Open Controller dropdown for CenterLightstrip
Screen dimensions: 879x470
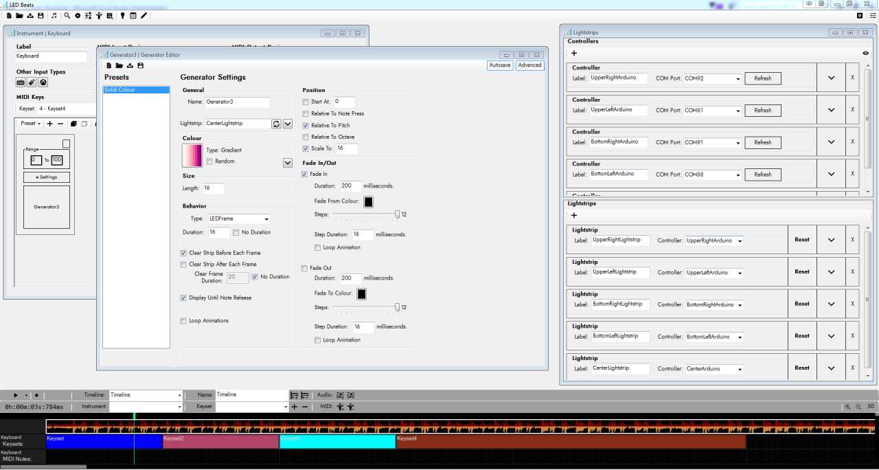click(714, 369)
